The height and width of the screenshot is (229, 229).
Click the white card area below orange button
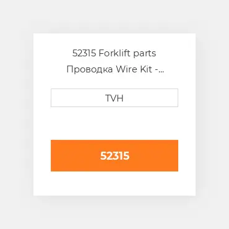114,183
